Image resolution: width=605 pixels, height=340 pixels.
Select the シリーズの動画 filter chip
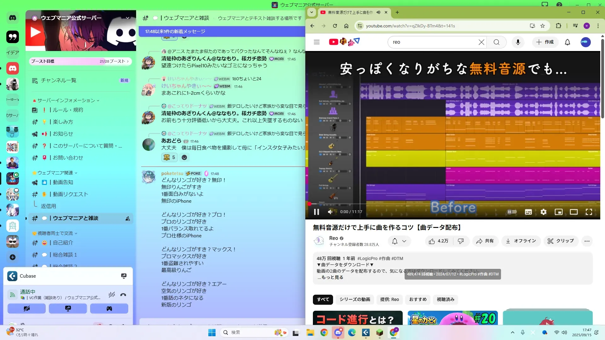[354, 299]
